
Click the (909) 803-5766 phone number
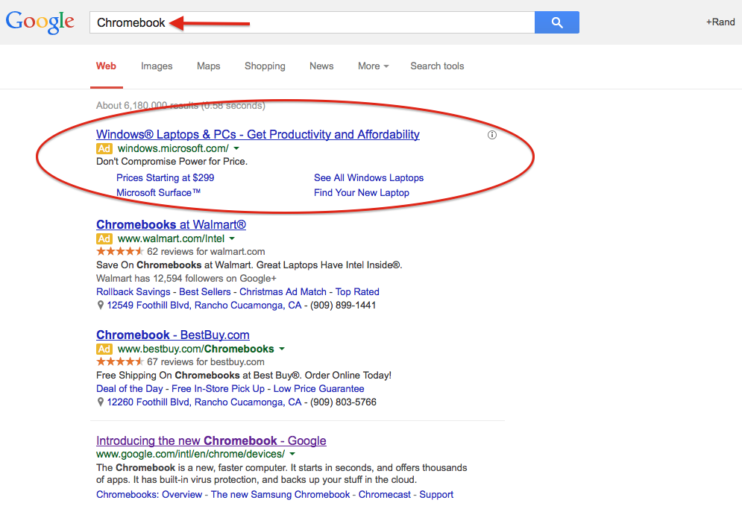coord(344,402)
